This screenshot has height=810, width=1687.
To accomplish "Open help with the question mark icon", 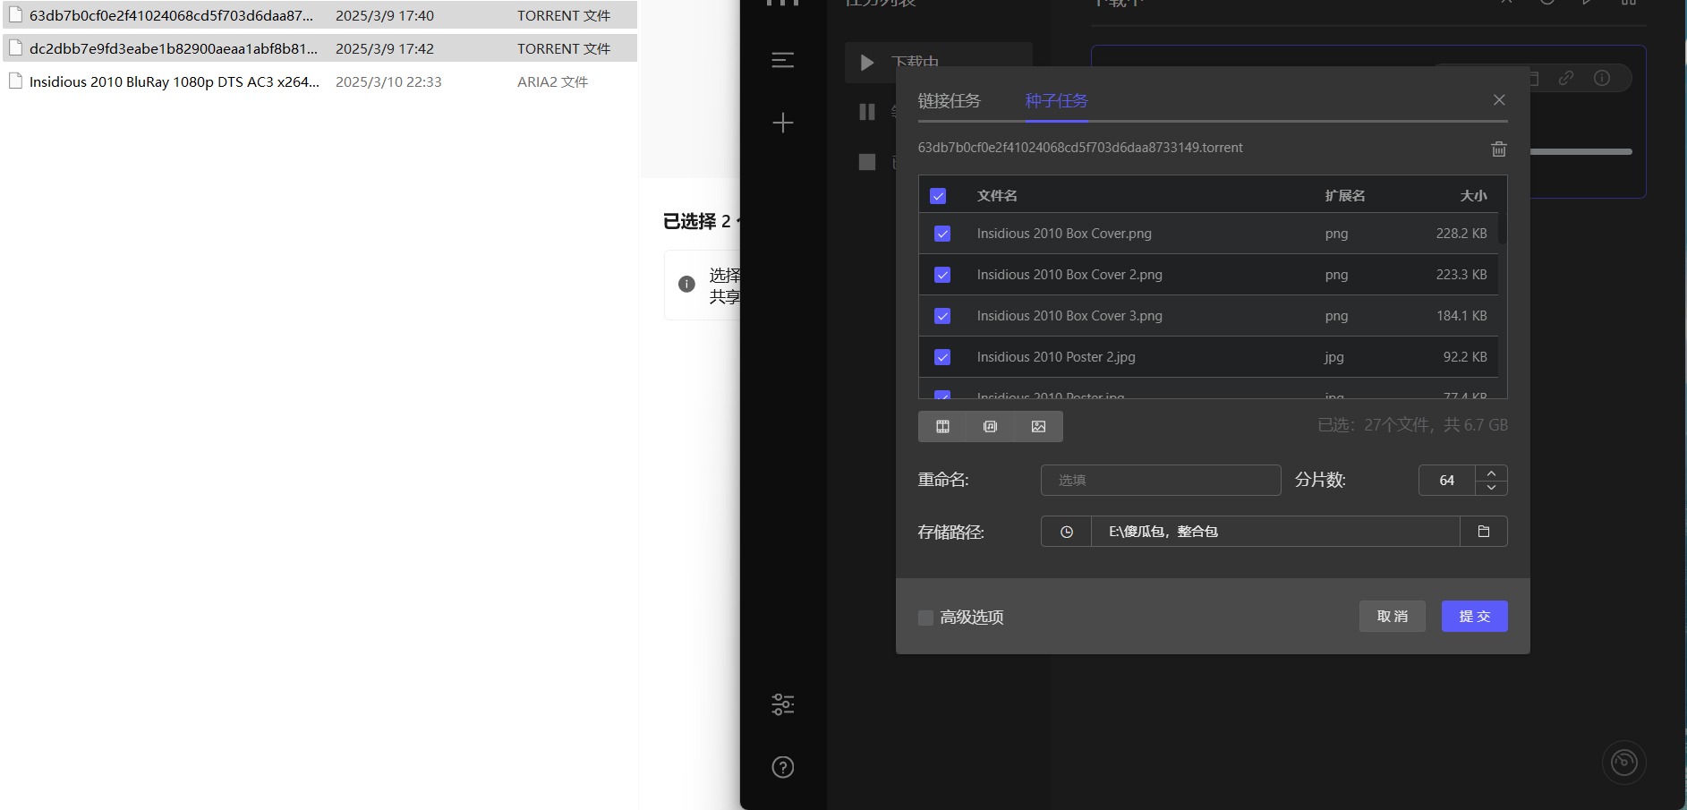I will [x=783, y=767].
